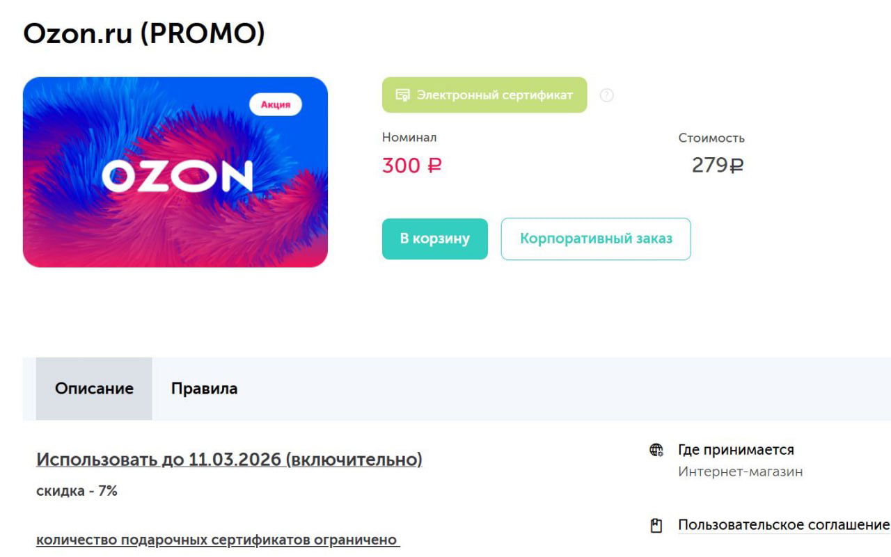This screenshot has width=891, height=557.
Task: Click the document icon beside 'Пользовательское соглашение'
Action: 655,526
